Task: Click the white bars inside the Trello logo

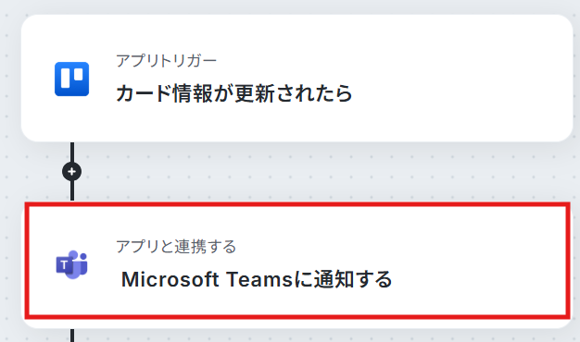Action: tap(71, 77)
